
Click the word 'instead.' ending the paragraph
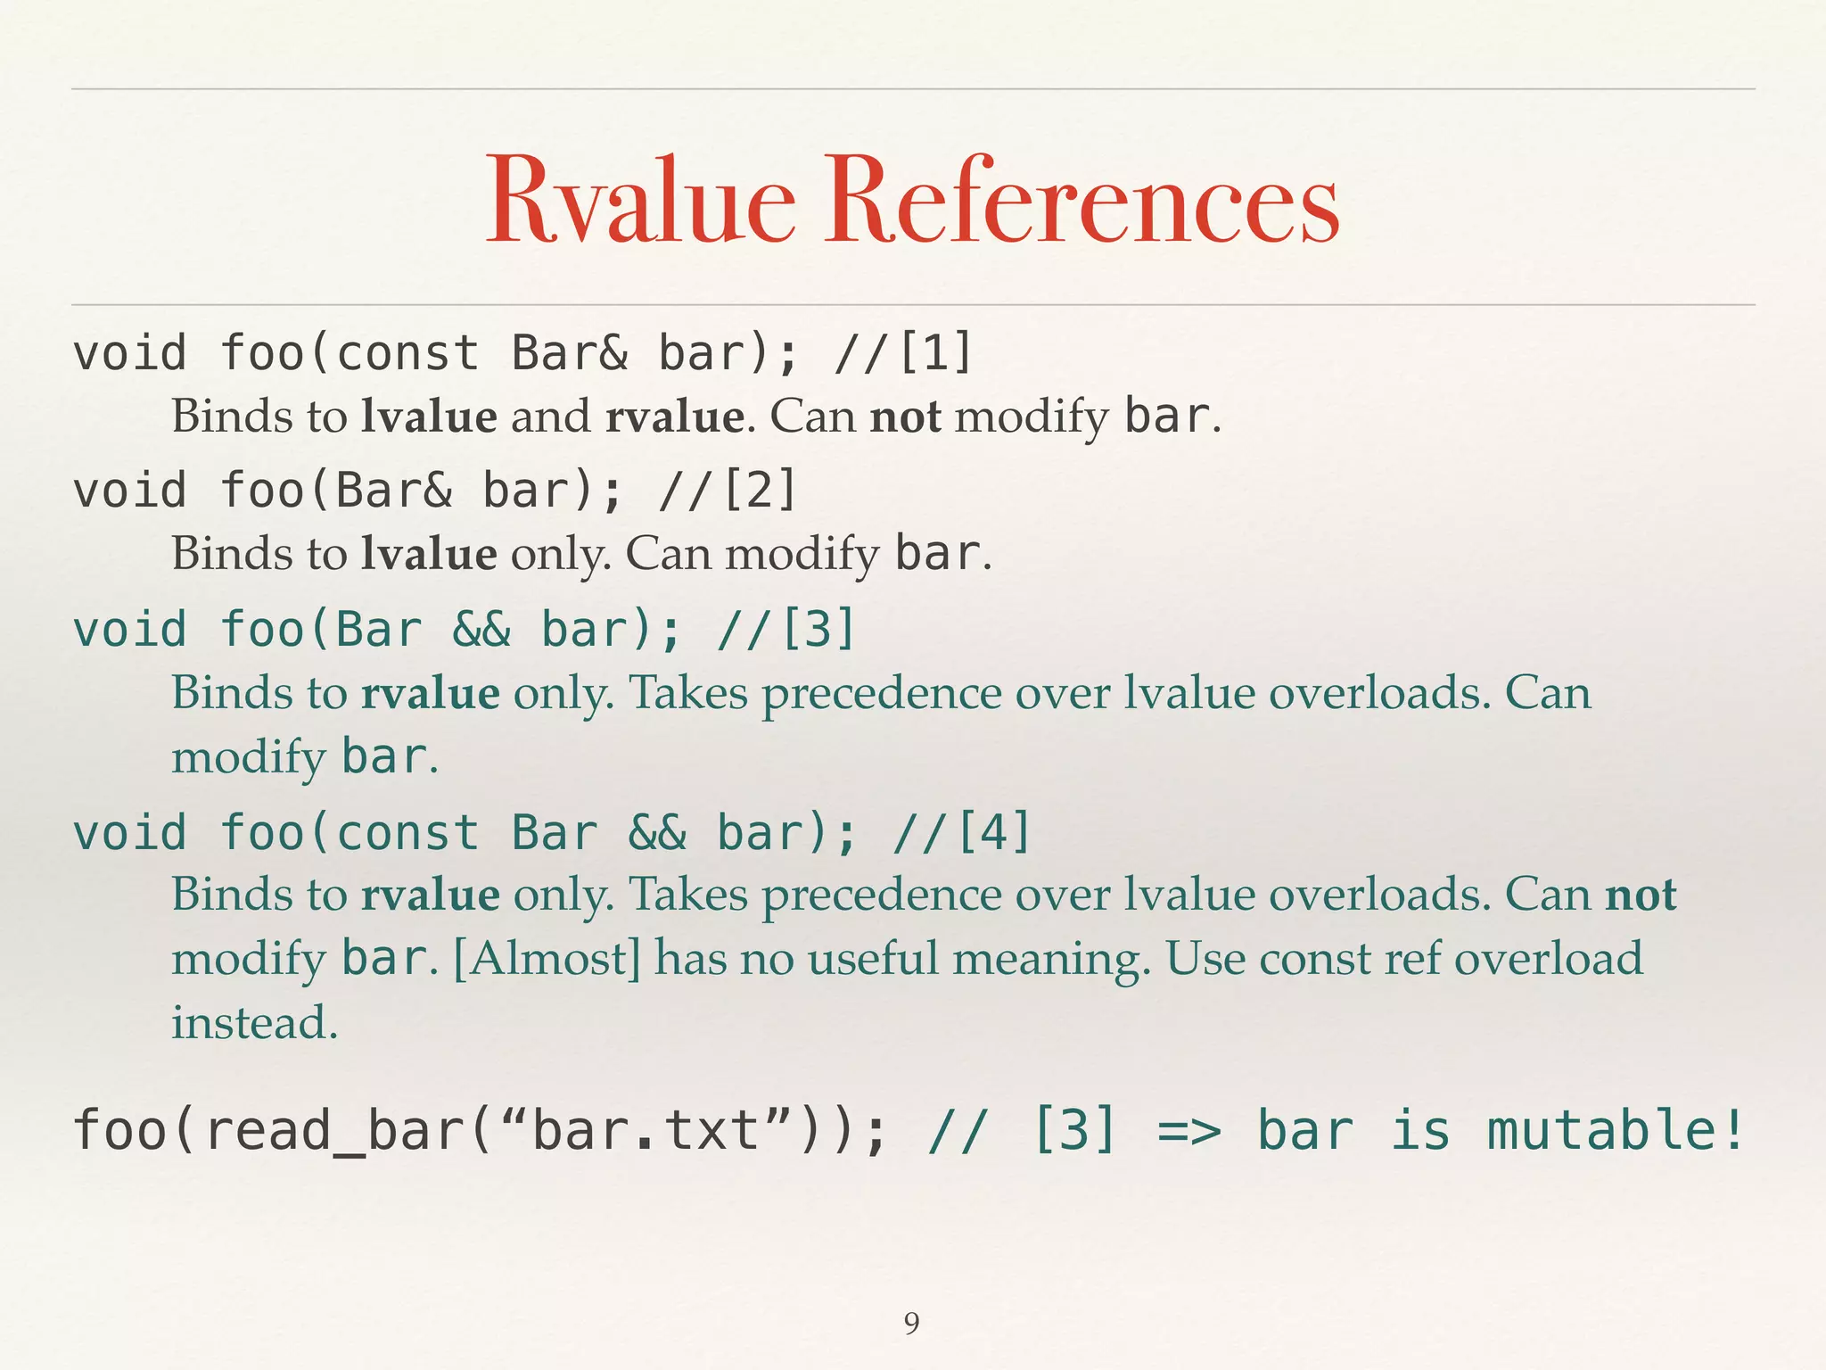pyautogui.click(x=255, y=1022)
